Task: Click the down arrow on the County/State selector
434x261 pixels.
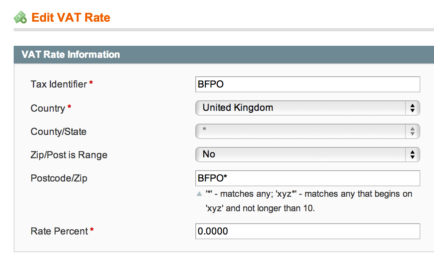Action: coord(412,133)
